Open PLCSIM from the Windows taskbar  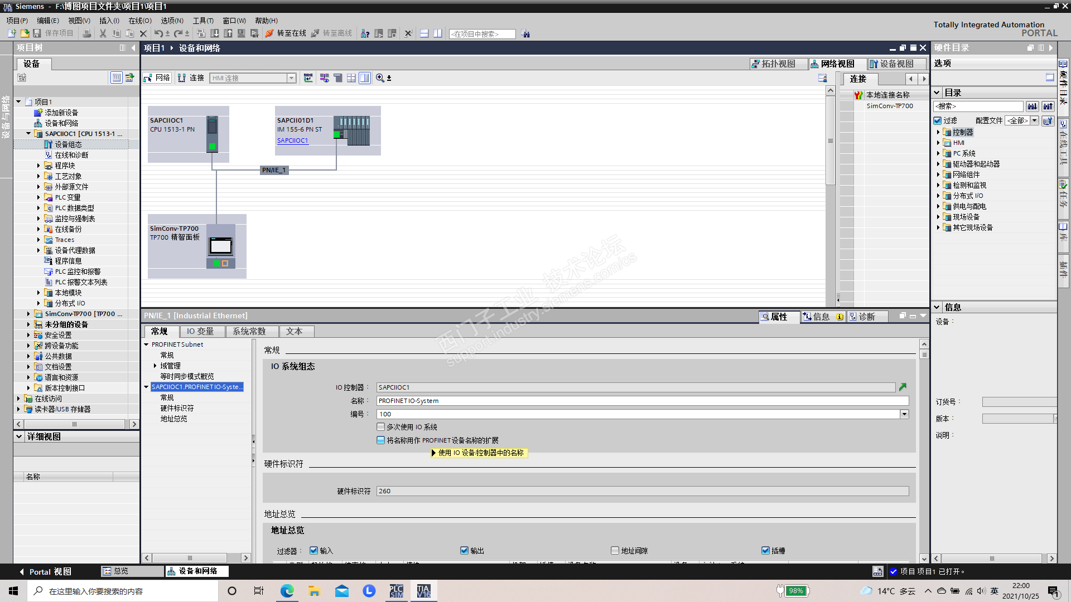click(x=396, y=591)
